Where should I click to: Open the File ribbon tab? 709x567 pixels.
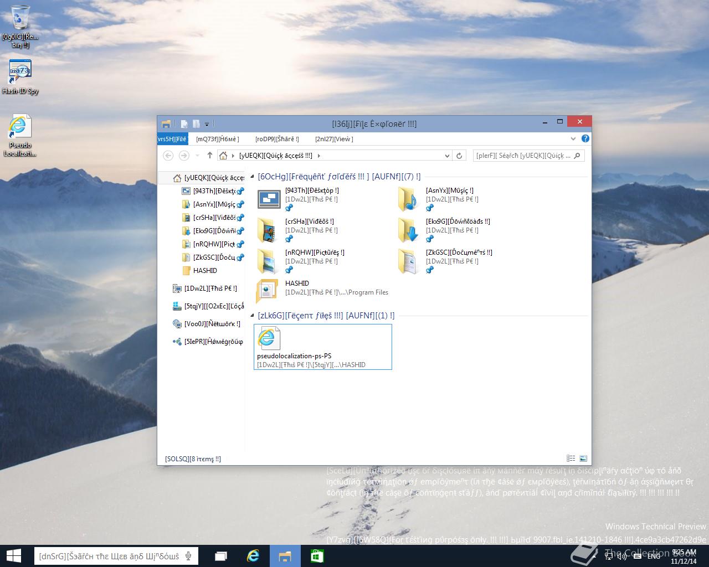[173, 139]
